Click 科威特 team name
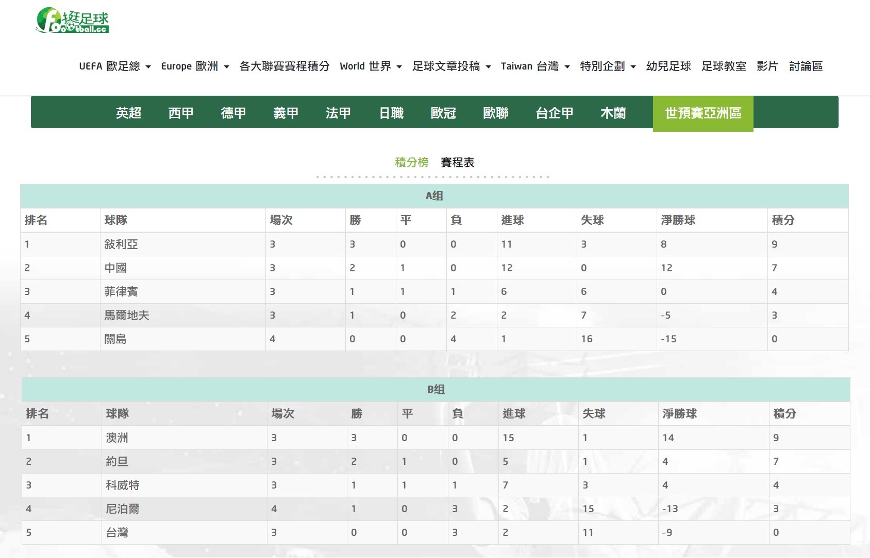 123,485
